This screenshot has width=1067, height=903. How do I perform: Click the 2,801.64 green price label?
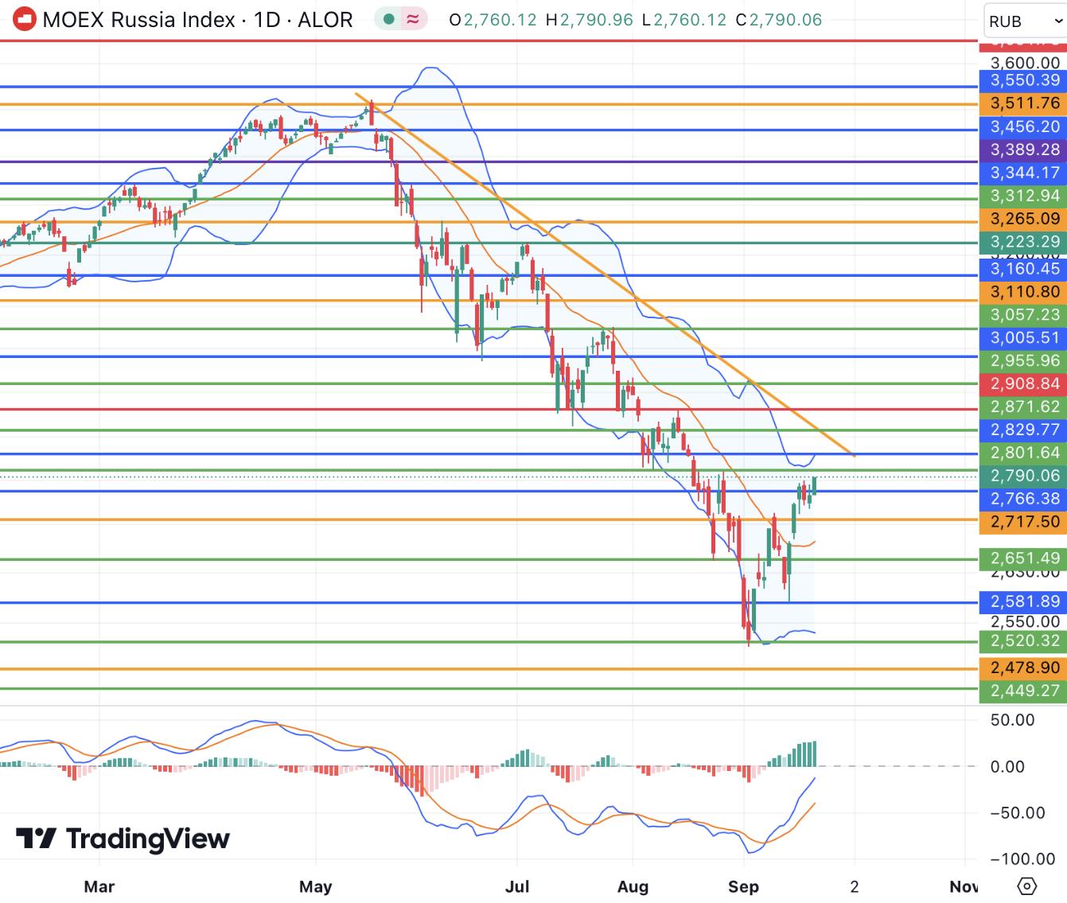[x=1022, y=453]
